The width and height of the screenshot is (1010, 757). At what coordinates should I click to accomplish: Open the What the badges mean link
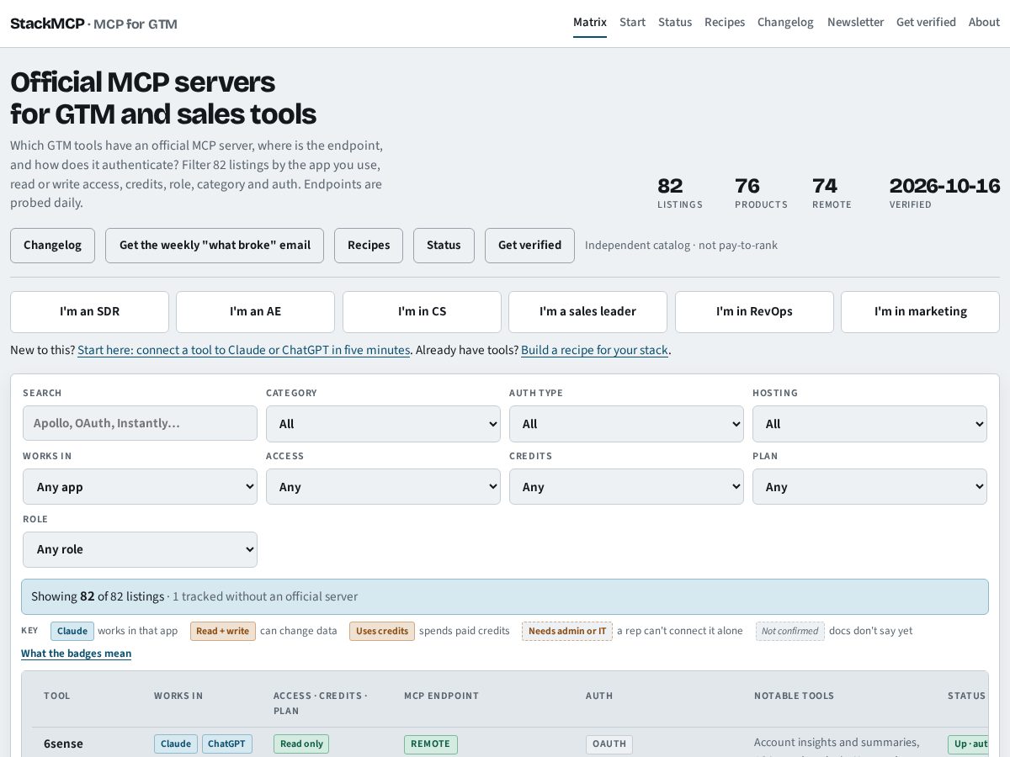(76, 654)
